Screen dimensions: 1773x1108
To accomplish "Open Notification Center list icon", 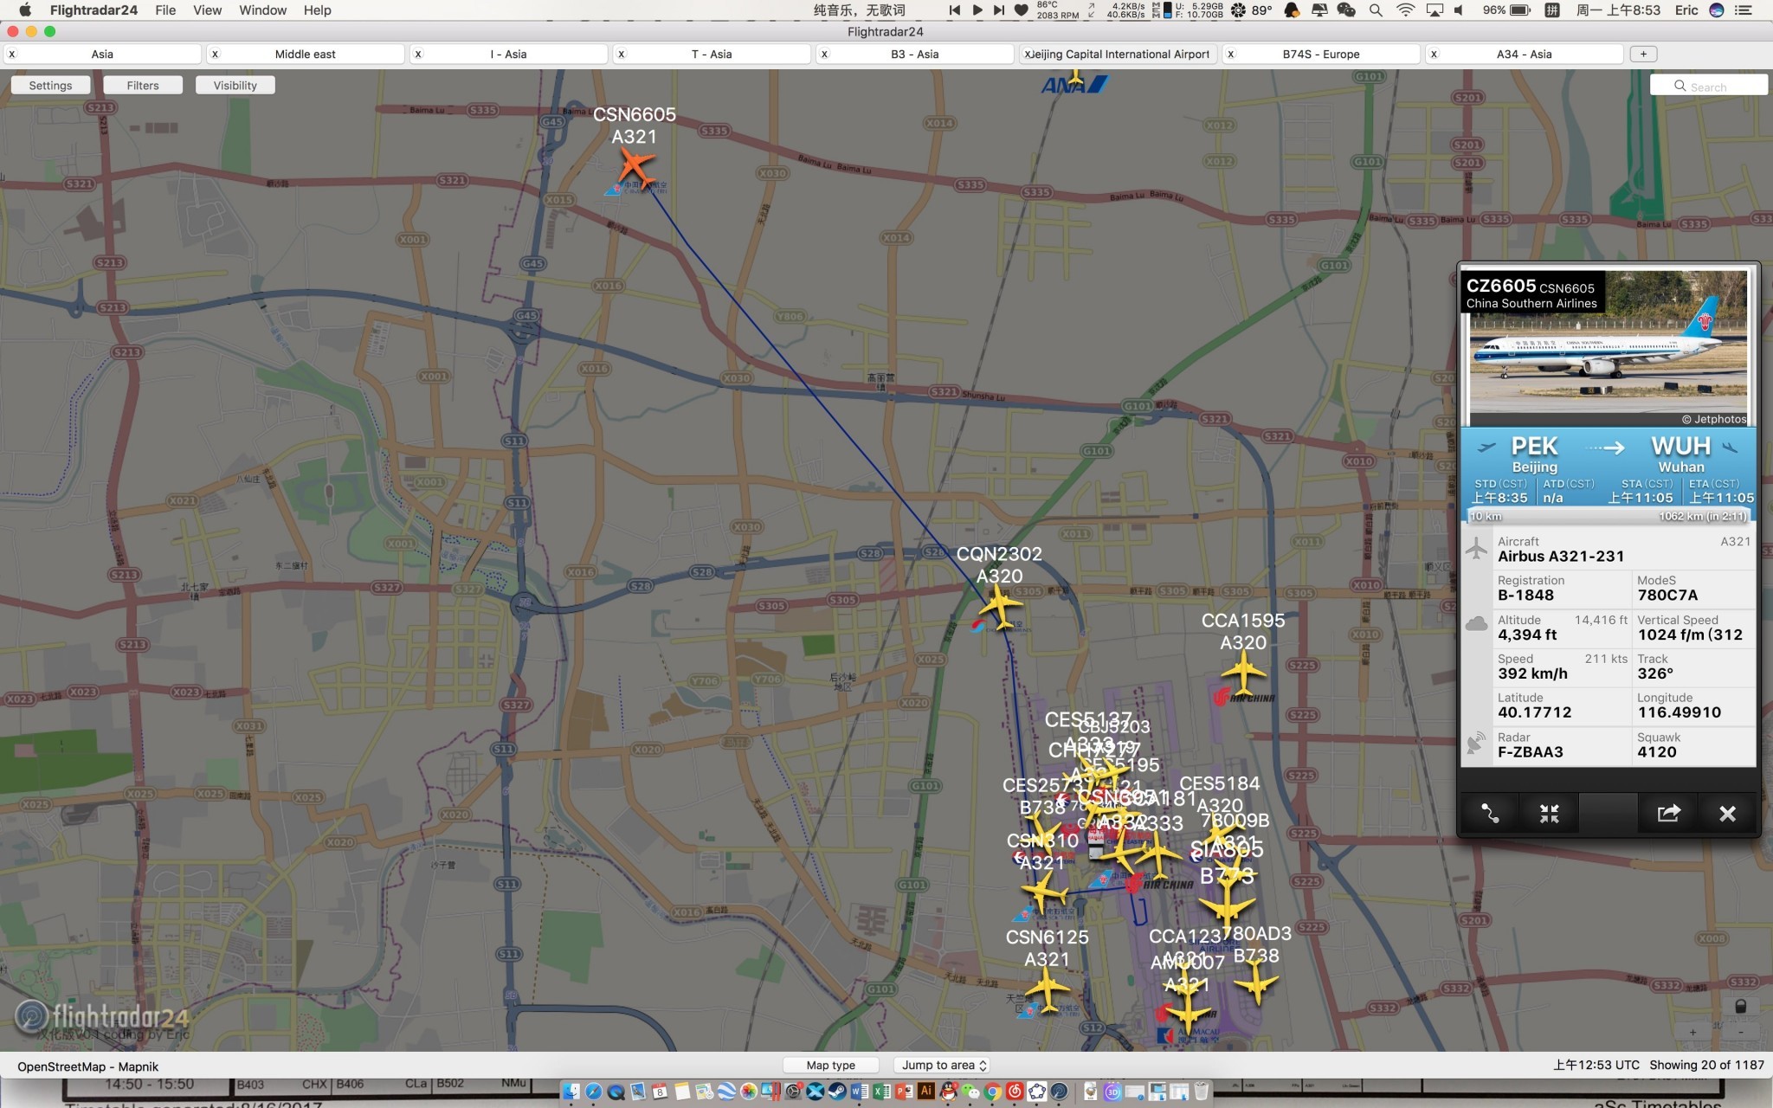I will 1744,10.
